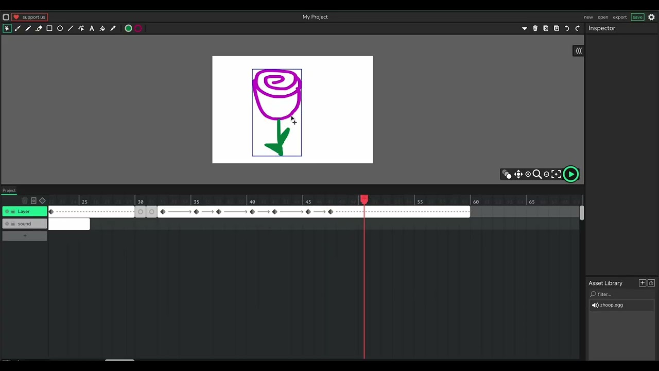This screenshot has width=659, height=371.
Task: Toggle visibility of sound layer
Action: 7,224
